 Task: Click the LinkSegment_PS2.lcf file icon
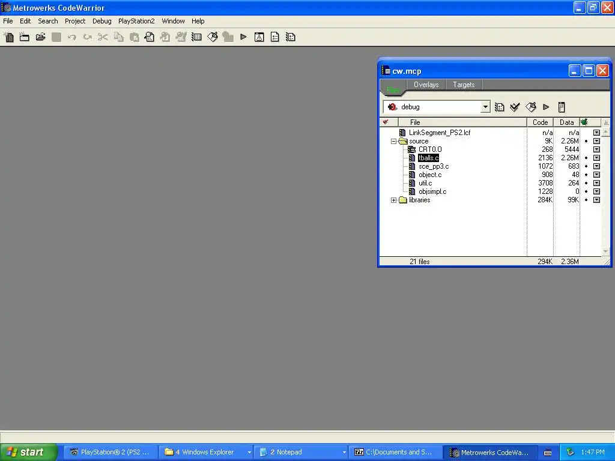point(402,133)
